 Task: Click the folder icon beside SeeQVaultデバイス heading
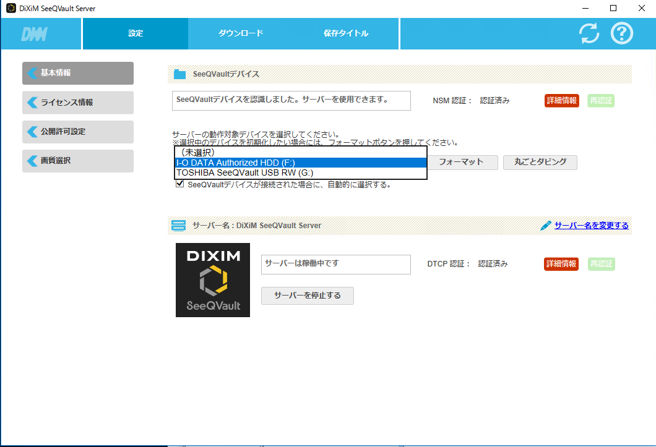click(x=179, y=74)
